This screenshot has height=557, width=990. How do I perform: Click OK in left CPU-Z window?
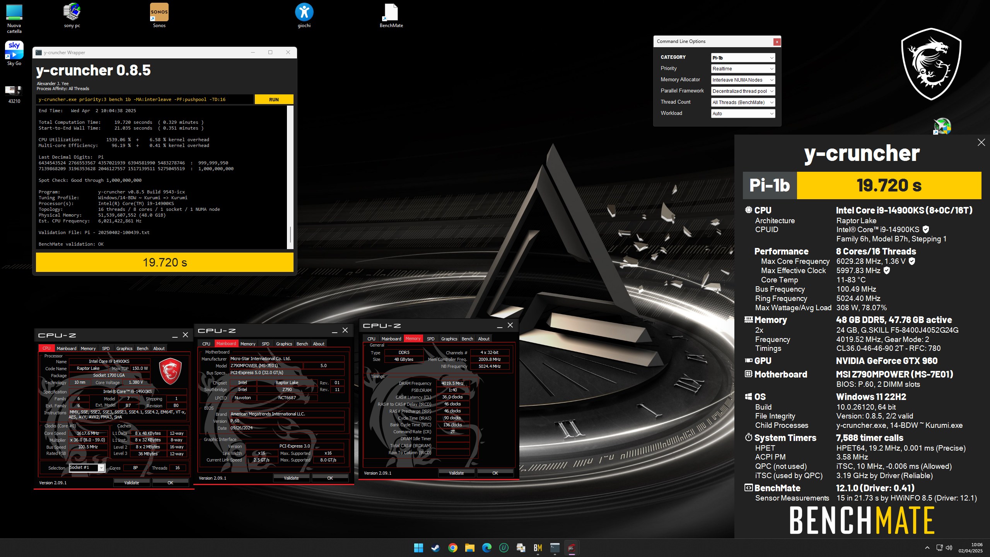170,483
